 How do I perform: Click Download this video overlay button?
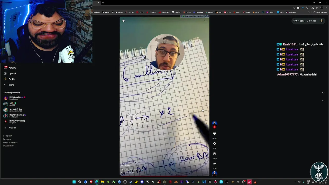[193, 16]
